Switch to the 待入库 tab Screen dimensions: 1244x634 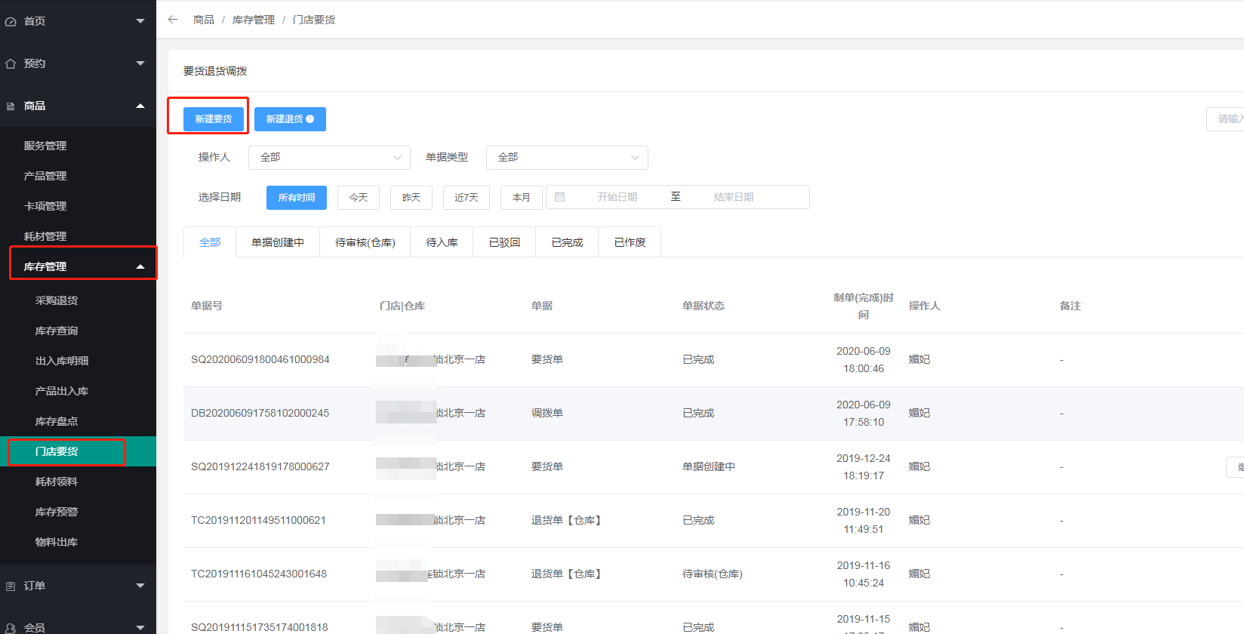point(442,242)
